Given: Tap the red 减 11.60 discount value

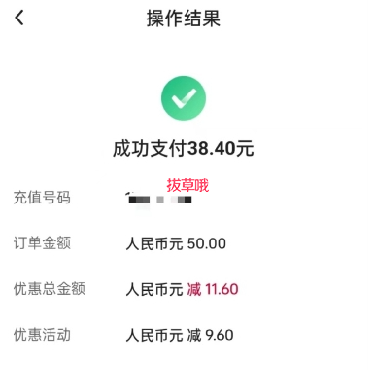Looking at the screenshot, I should click(x=213, y=289).
